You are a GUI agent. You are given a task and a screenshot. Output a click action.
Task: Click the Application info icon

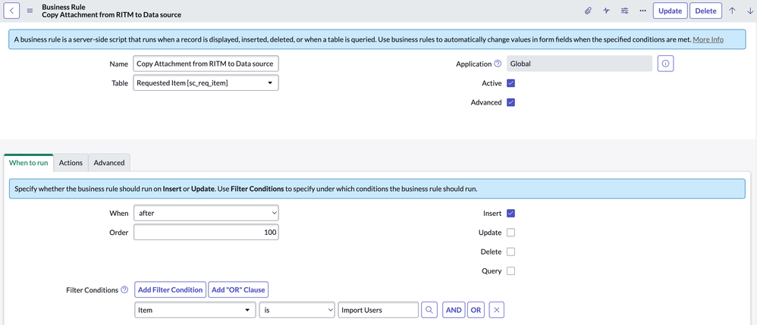[666, 64]
